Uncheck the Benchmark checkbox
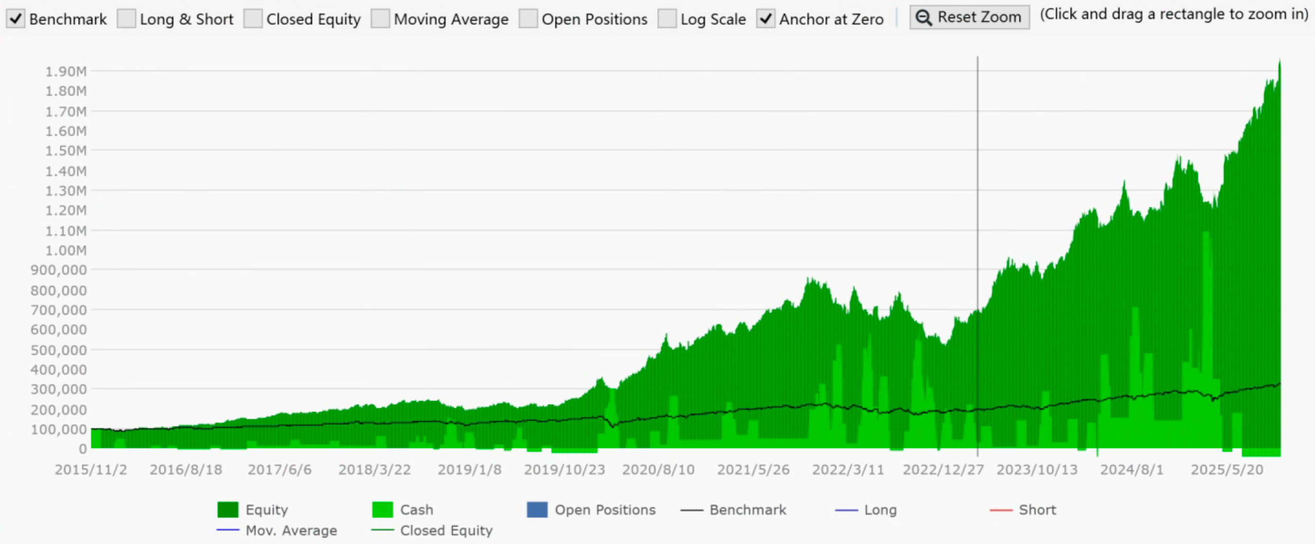The width and height of the screenshot is (1315, 544). click(16, 19)
